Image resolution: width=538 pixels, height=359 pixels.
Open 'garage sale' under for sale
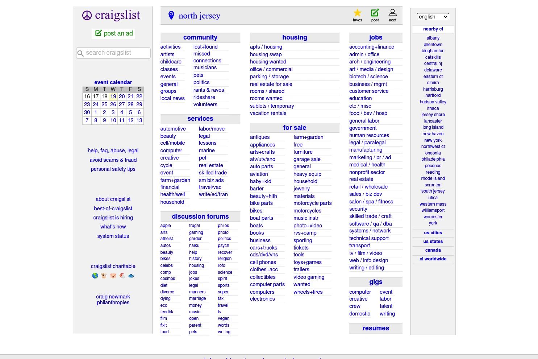tap(307, 159)
